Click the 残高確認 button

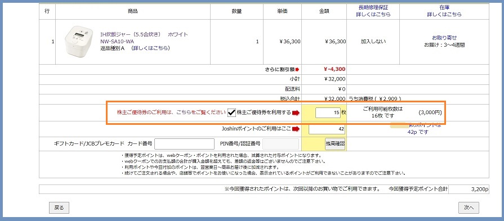335,144
